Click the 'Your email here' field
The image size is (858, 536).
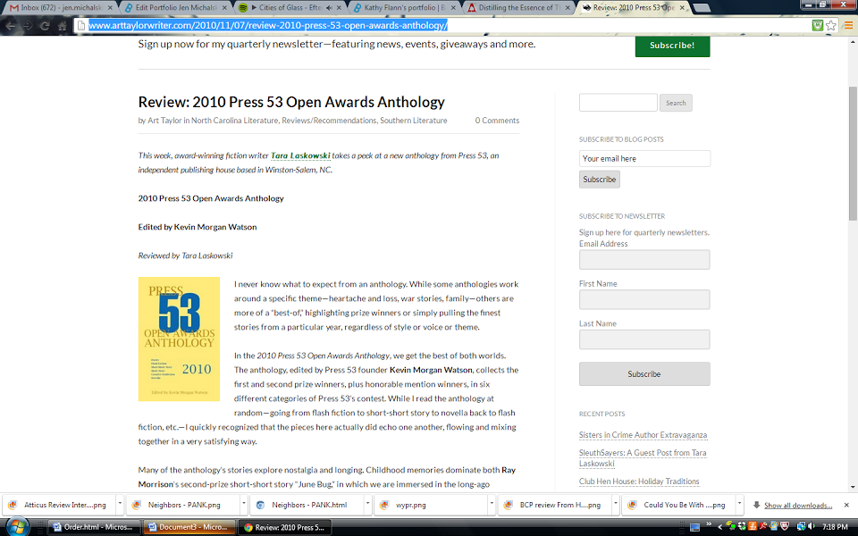click(x=644, y=159)
